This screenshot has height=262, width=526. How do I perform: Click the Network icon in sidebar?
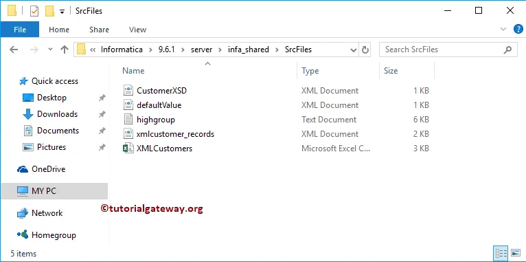pos(23,213)
